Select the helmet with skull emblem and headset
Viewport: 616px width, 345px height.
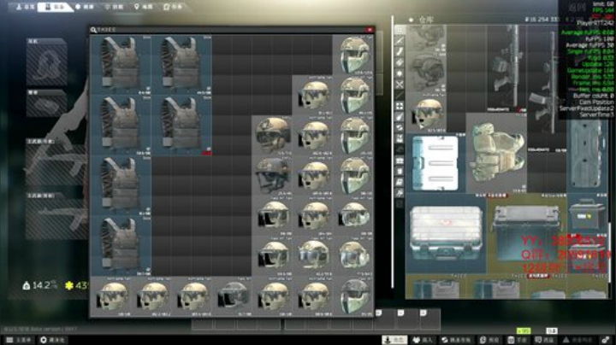(272, 135)
